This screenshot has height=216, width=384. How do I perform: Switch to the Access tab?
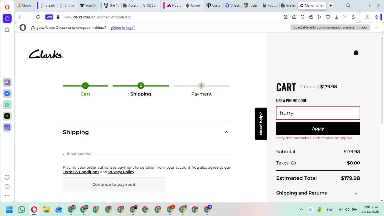coord(131,5)
